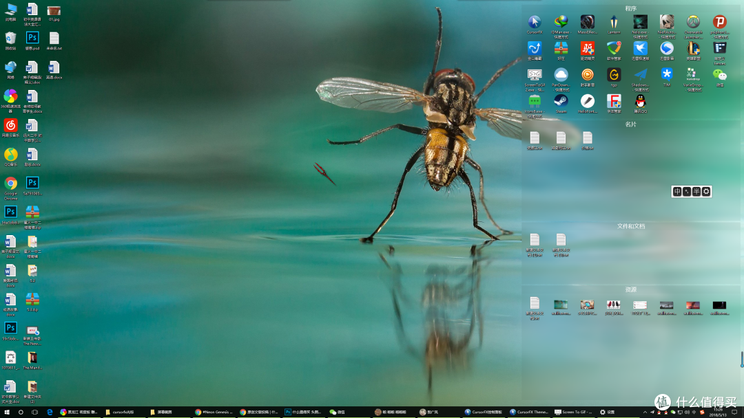Open first wallpaper thumbnail in bottom-right fence

tap(561, 305)
